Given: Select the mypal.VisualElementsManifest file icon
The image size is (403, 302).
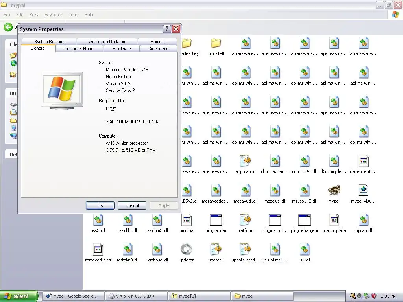Looking at the screenshot, I should pos(363,191).
